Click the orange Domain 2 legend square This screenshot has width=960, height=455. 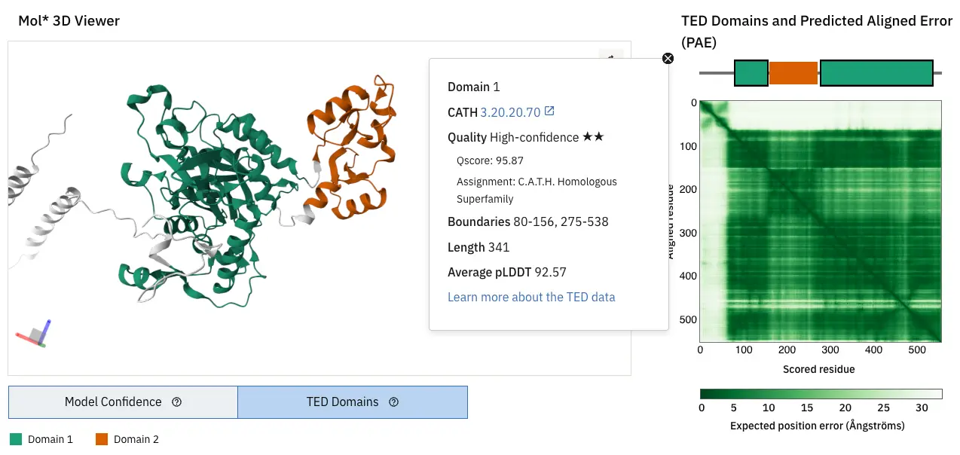point(101,439)
